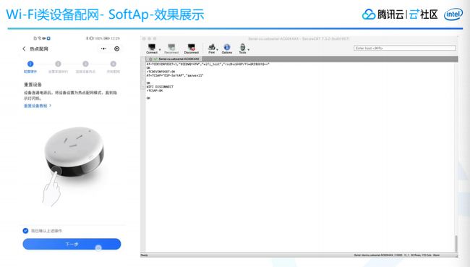Open the mini program three-dots menu

[x=103, y=48]
